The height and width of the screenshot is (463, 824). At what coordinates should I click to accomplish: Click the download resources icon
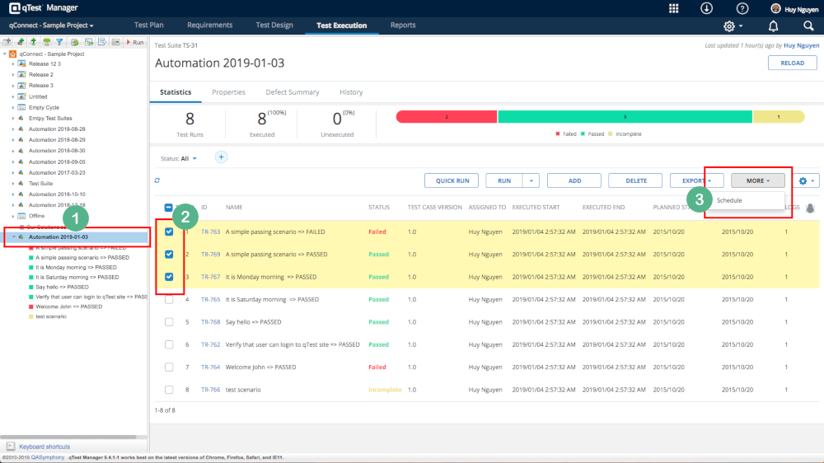[x=707, y=8]
